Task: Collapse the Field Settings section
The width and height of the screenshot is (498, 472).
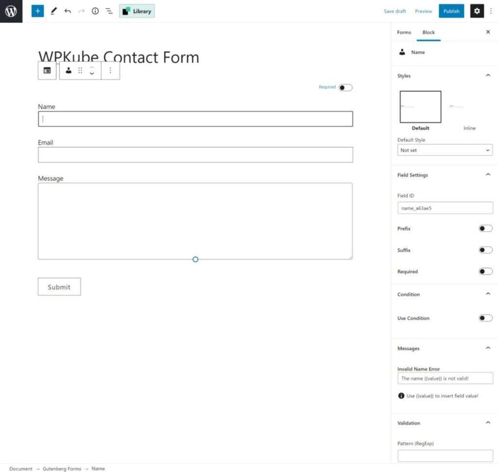Action: [488, 175]
